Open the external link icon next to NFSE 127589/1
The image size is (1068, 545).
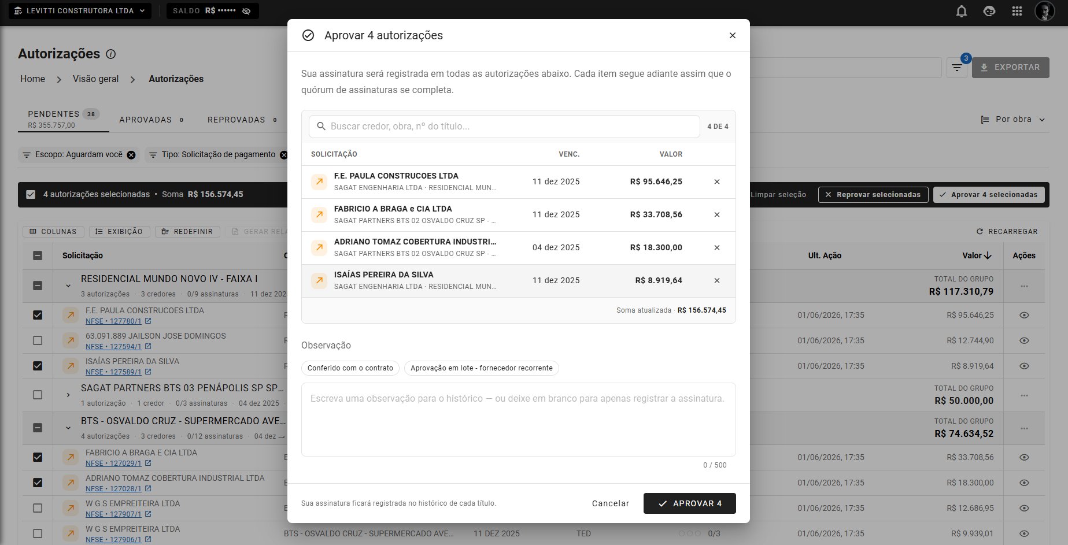[148, 372]
